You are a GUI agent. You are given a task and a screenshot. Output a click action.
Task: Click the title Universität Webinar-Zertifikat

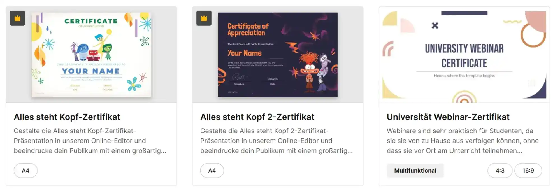tap(448, 117)
